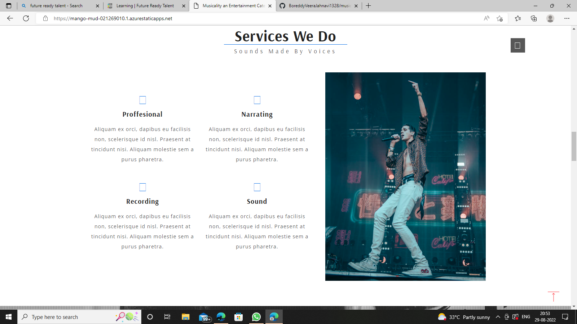The width and height of the screenshot is (577, 324).
Task: Activate Read aloud in the address bar
Action: pyautogui.click(x=486, y=18)
